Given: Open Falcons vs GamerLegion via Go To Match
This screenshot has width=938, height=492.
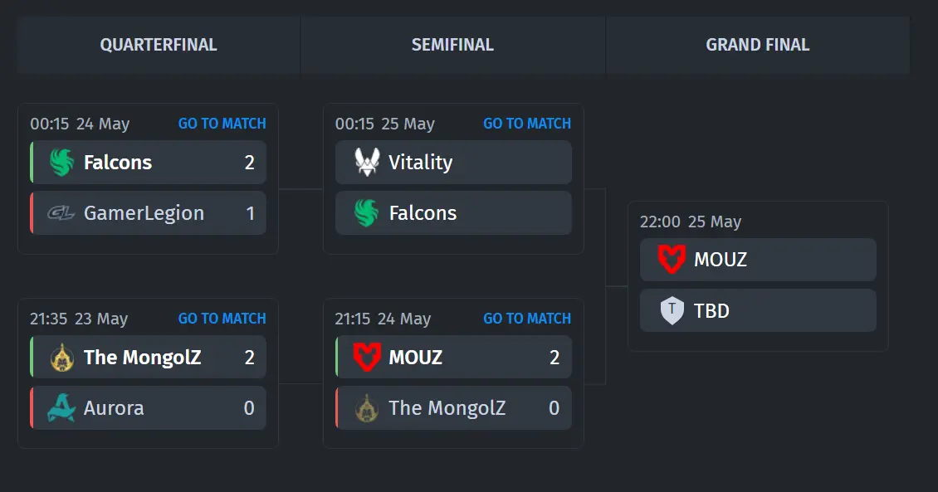Looking at the screenshot, I should 222,124.
